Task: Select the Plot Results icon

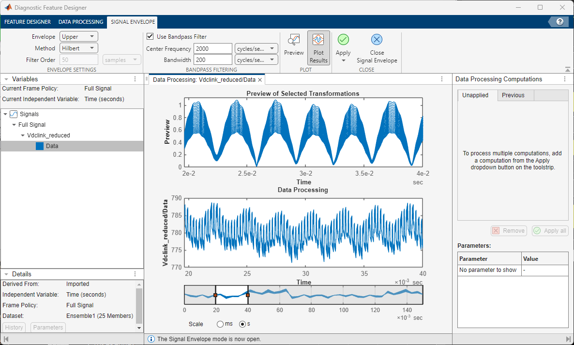Action: [318, 46]
